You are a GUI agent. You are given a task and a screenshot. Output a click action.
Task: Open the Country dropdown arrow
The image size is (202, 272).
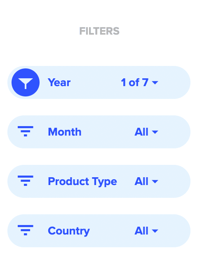pyautogui.click(x=155, y=231)
